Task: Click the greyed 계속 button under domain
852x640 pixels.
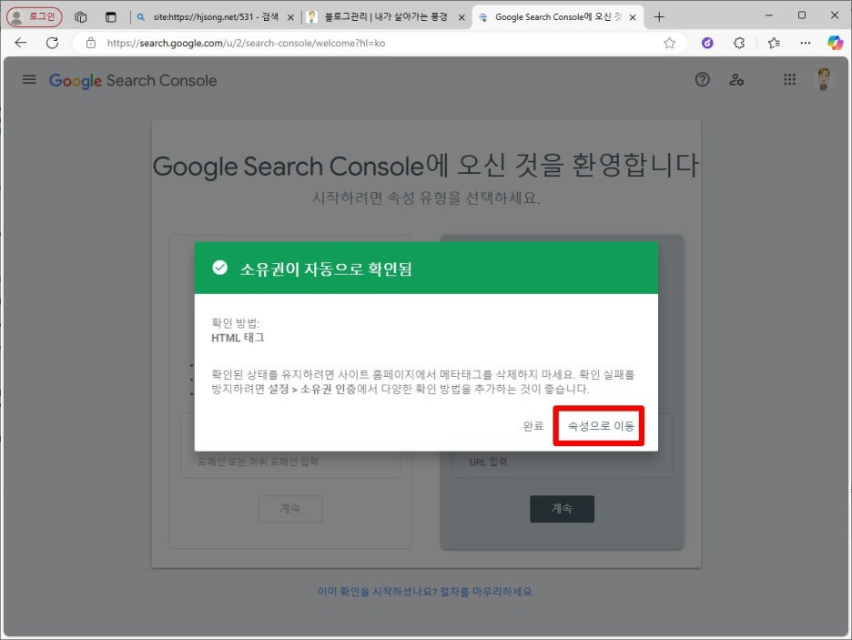Action: (x=290, y=509)
